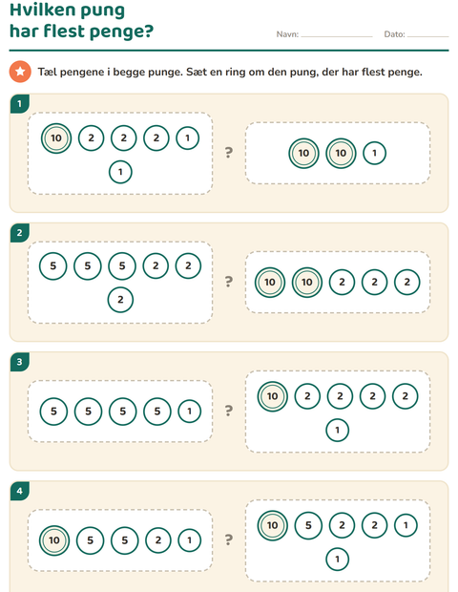Click the number 2 exercise badge
Screen dimensions: 458x592
click(20, 233)
